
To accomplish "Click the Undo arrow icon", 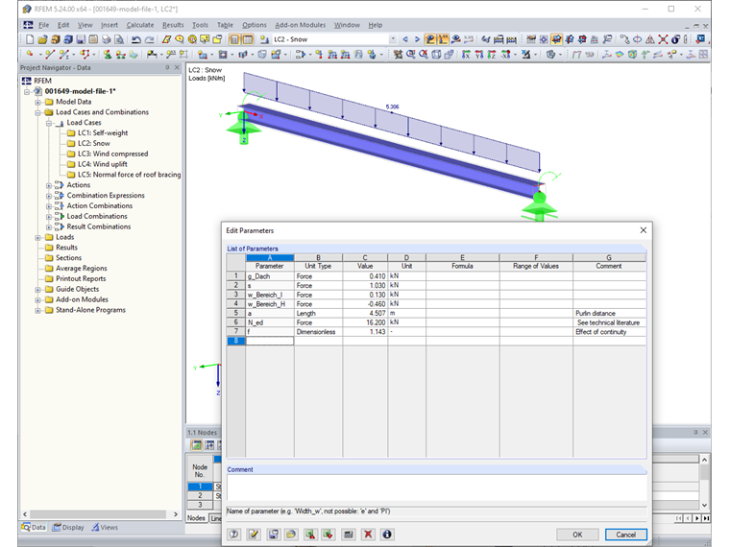I will (136, 39).
